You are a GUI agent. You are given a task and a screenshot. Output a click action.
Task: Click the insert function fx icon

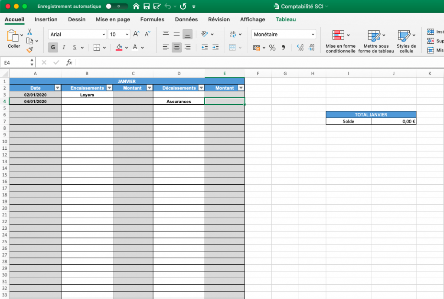point(69,63)
